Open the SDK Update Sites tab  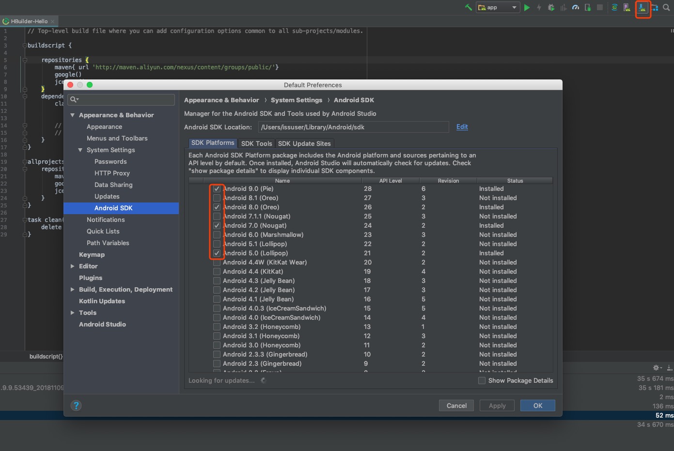pyautogui.click(x=304, y=143)
